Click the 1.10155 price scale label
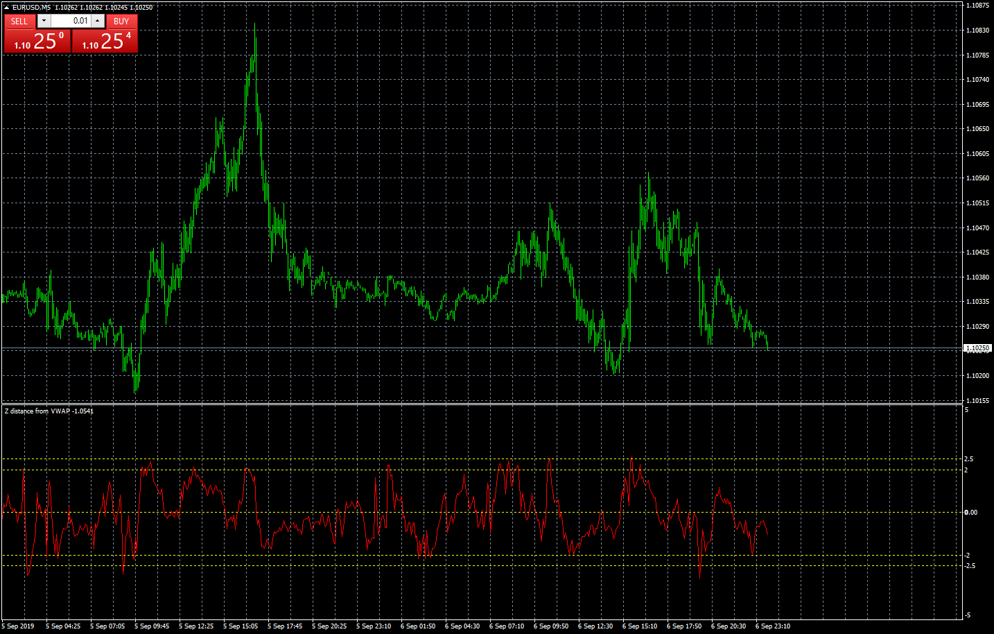994x634 pixels. click(x=977, y=401)
